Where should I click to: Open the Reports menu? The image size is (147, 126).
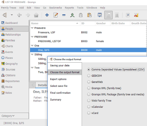(69, 8)
